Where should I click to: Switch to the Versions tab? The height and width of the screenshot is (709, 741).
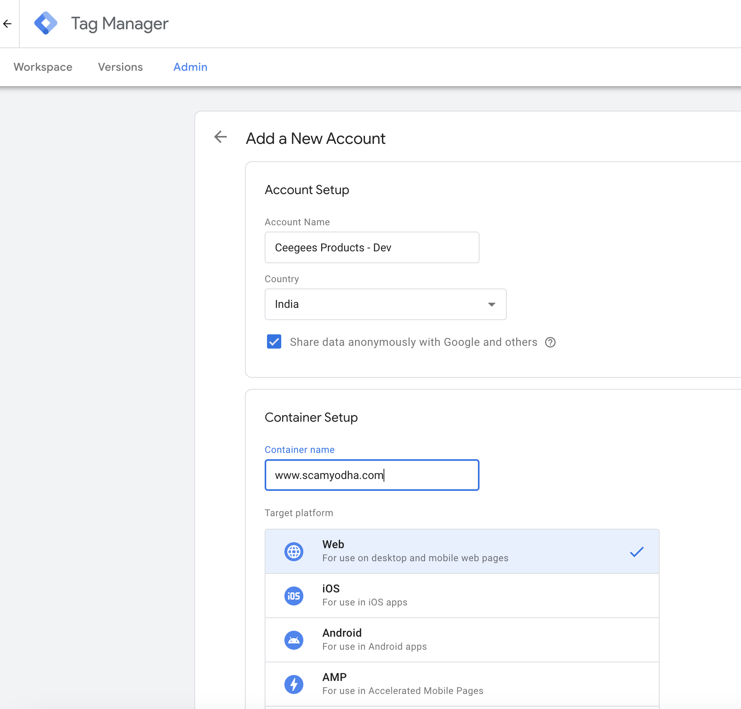point(120,67)
